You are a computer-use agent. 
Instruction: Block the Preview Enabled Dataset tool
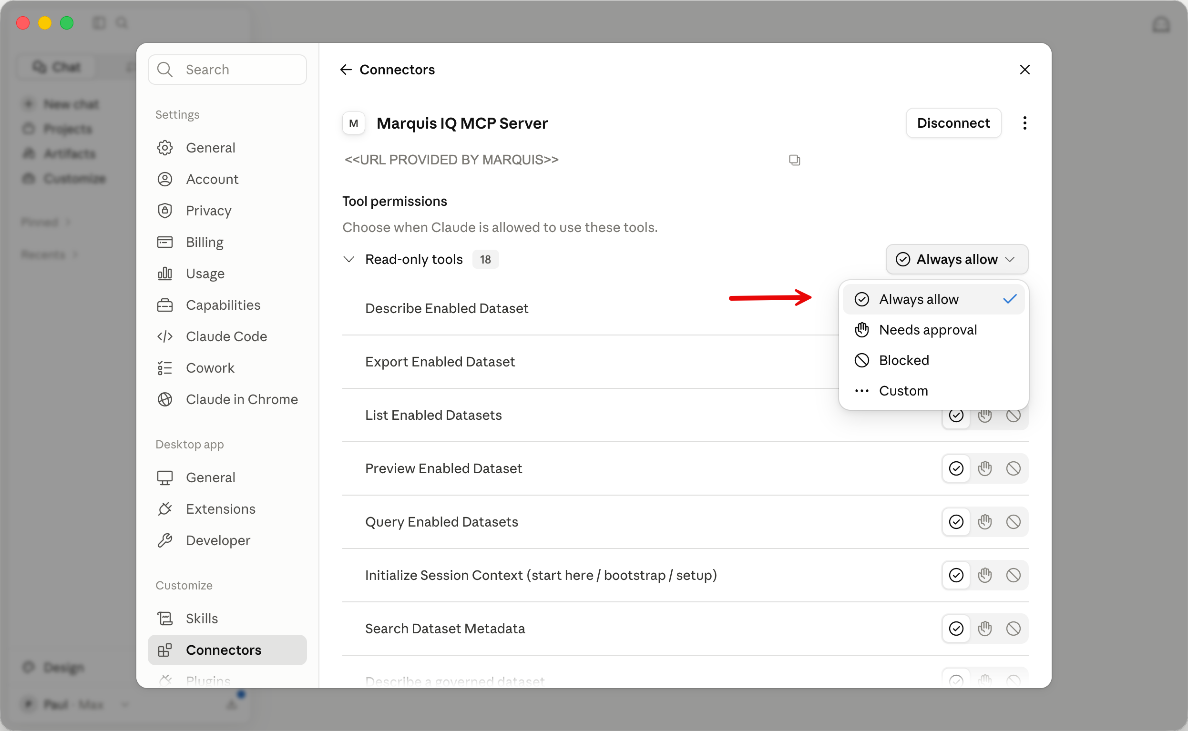click(1014, 468)
